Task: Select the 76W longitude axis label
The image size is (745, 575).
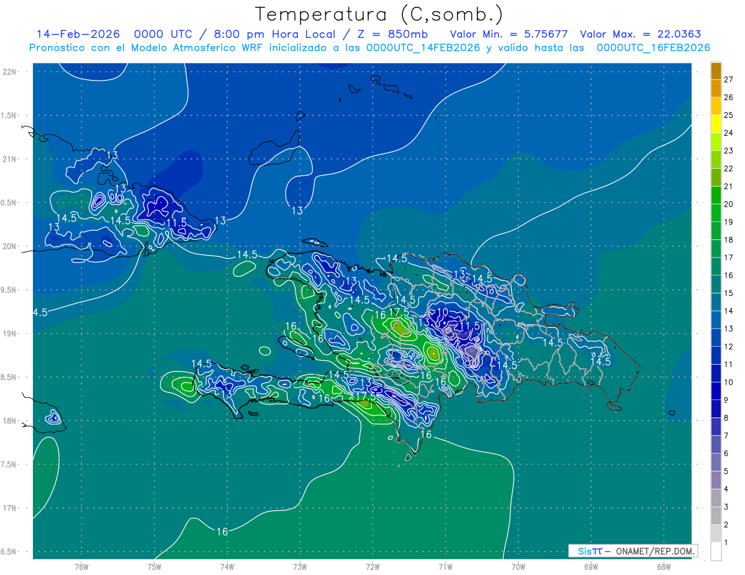Action: coord(81,566)
